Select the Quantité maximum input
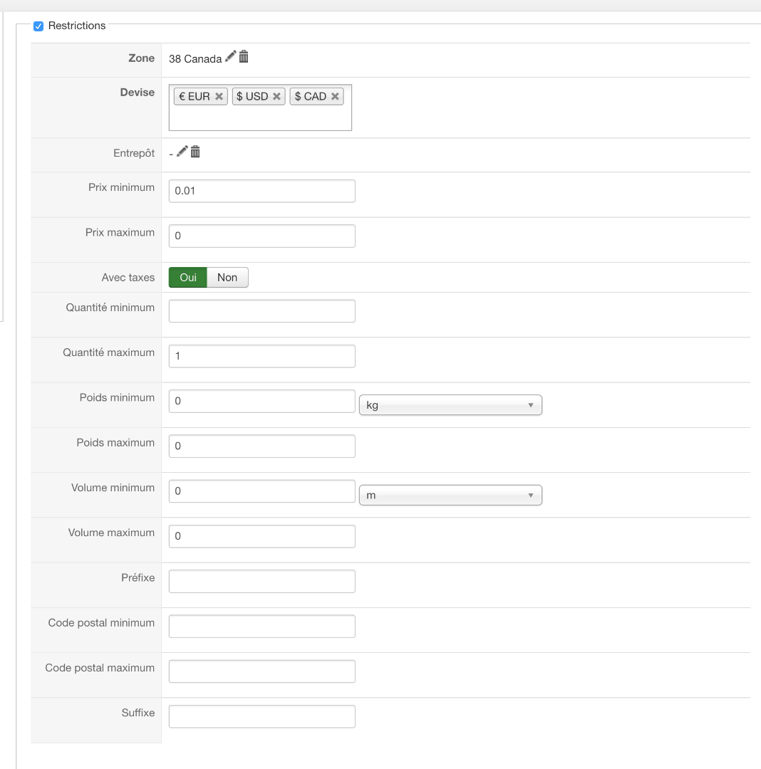 262,356
